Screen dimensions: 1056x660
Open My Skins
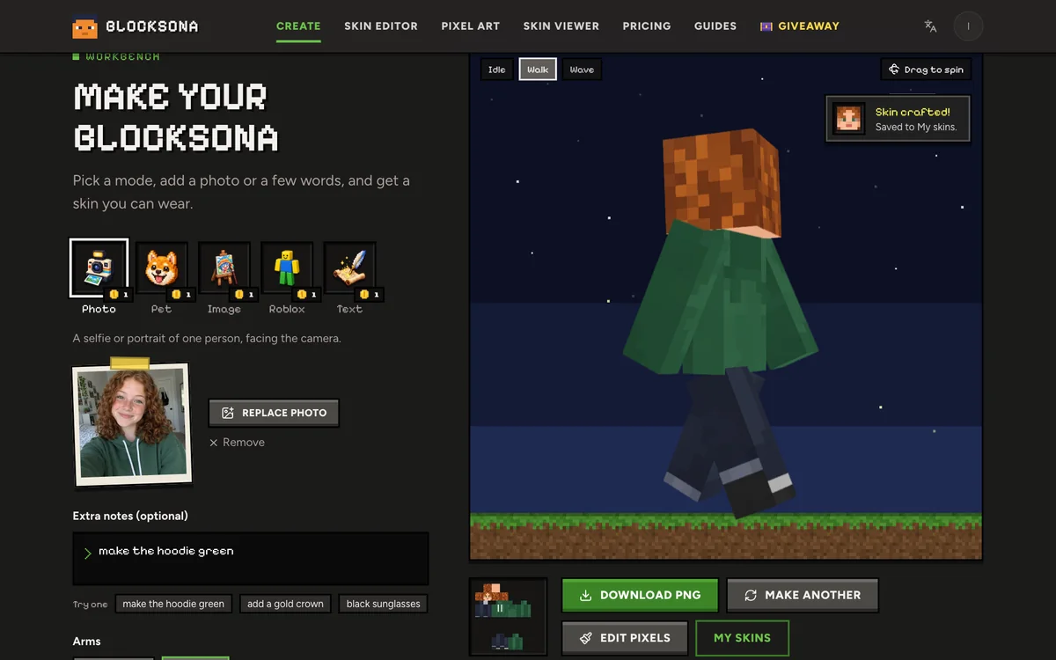[742, 638]
